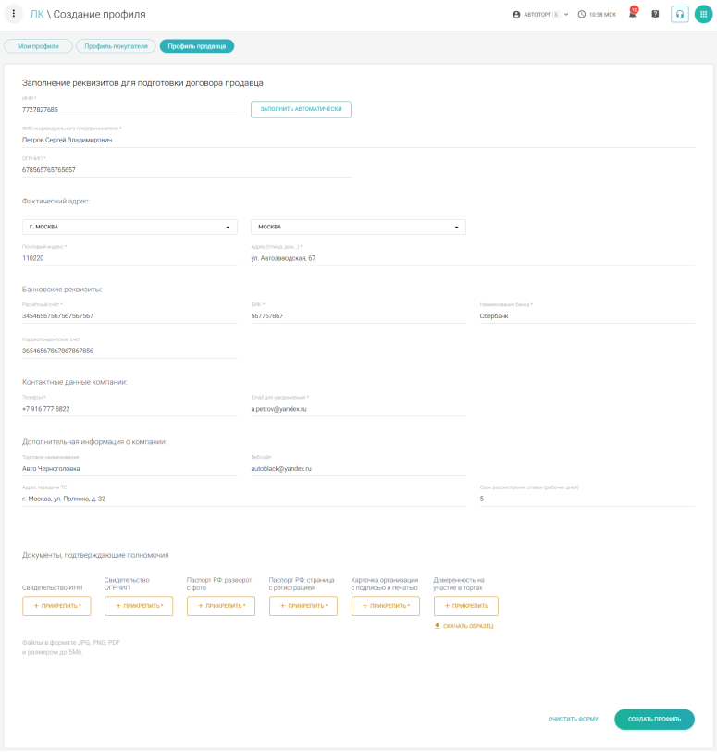Attach file for Свидетельство ИНН
717x752 pixels.
(56, 606)
